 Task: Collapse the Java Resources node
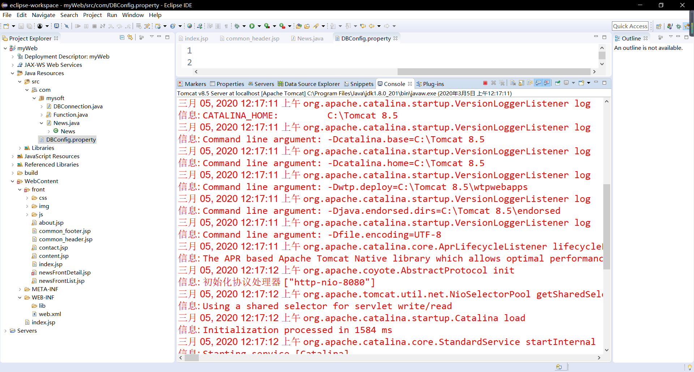click(13, 73)
